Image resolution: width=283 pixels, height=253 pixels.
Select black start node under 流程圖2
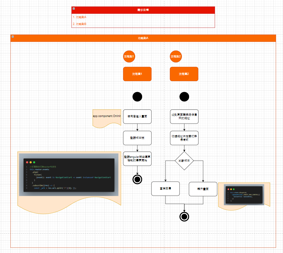click(x=184, y=97)
